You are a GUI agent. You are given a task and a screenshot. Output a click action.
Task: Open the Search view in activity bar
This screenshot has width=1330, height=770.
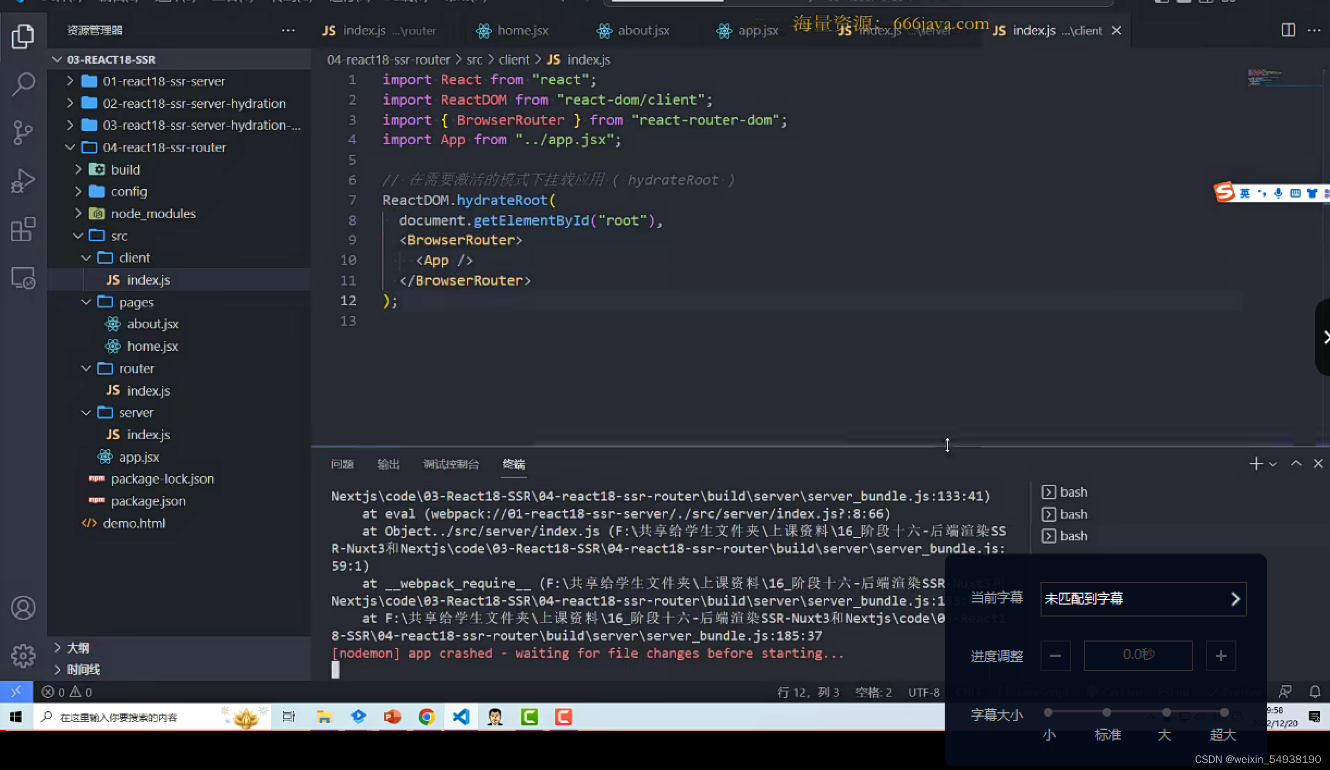tap(23, 84)
